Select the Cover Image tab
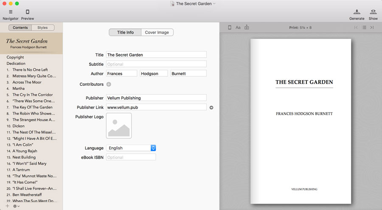Viewport: 382px width, 210px height. pyautogui.click(x=157, y=32)
